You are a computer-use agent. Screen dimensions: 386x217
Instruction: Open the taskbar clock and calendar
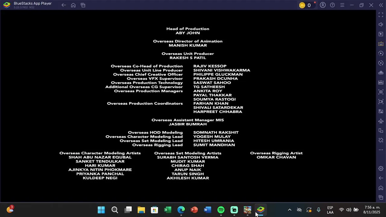click(372, 210)
